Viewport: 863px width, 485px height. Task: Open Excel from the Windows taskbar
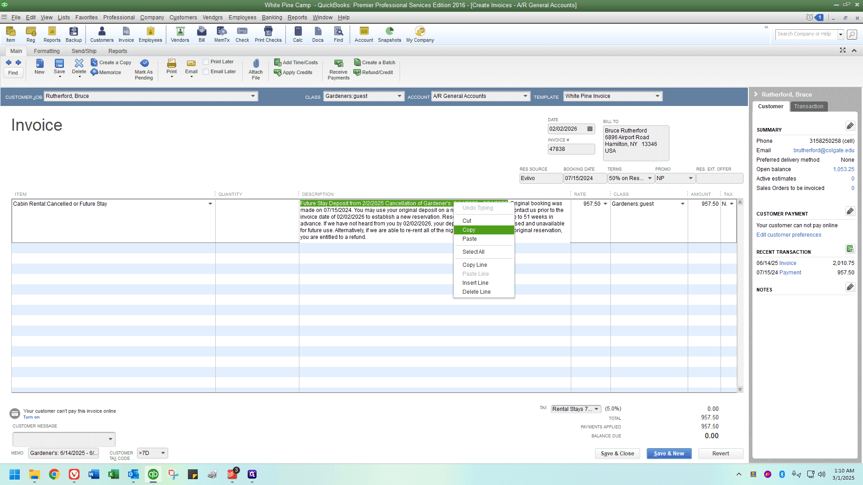[x=114, y=474]
